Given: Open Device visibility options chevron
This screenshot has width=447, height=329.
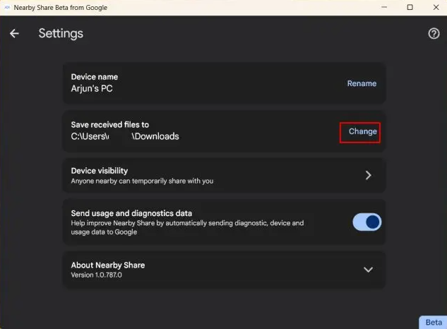Looking at the screenshot, I should coord(368,175).
